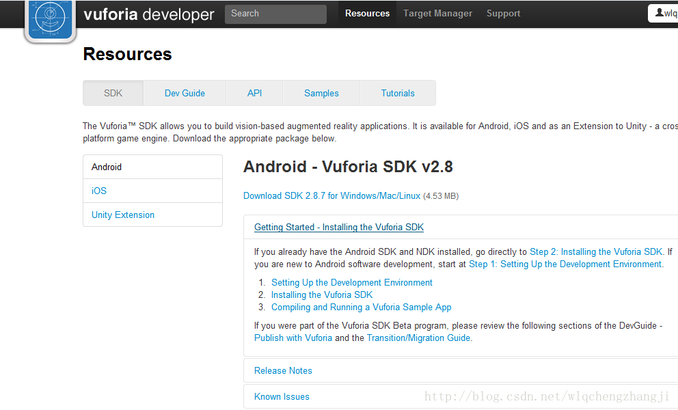The image size is (678, 410).
Task: Select iOS in the platform list
Action: coord(152,191)
